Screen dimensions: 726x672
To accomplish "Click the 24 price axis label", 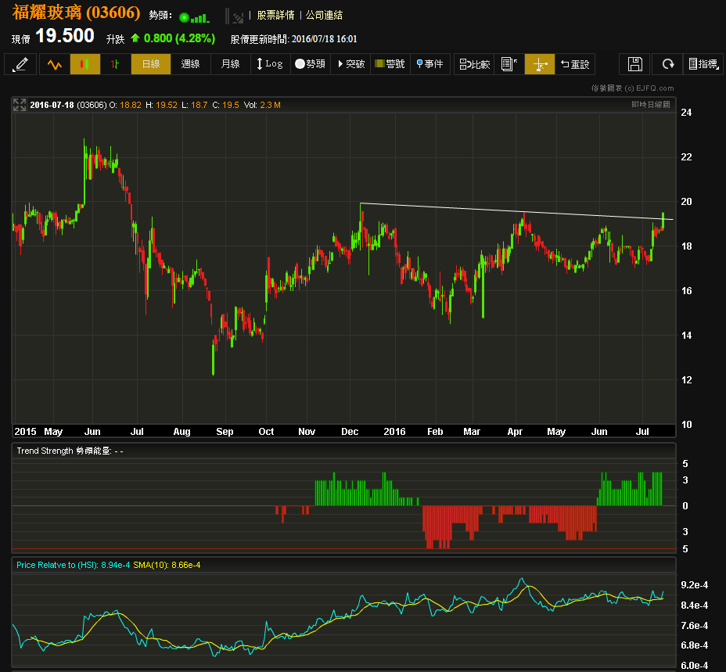I will pos(686,113).
